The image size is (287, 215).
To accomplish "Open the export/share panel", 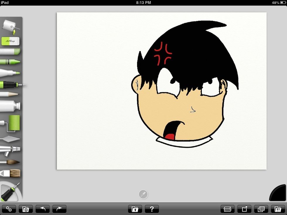I will pyautogui.click(x=244, y=209).
